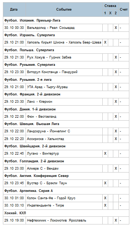Click bet 1 mark for Колон Санта-Фе match
This screenshot has width=133, height=227.
105,198
